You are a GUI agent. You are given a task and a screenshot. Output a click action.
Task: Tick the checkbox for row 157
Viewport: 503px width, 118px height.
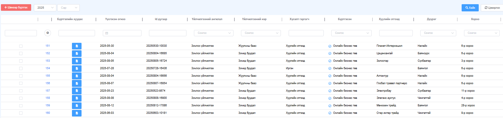(x=21, y=91)
